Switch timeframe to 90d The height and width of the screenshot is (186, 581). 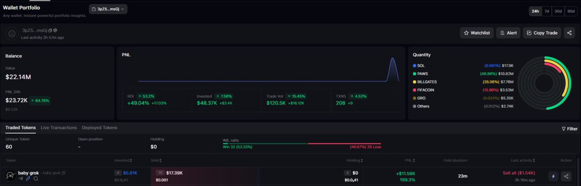[571, 11]
